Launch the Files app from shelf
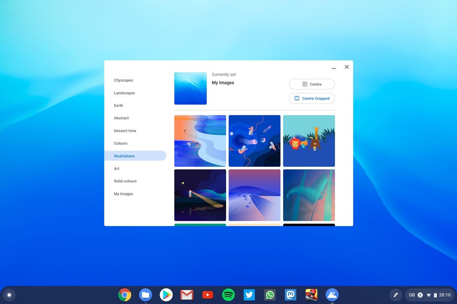 pos(145,295)
